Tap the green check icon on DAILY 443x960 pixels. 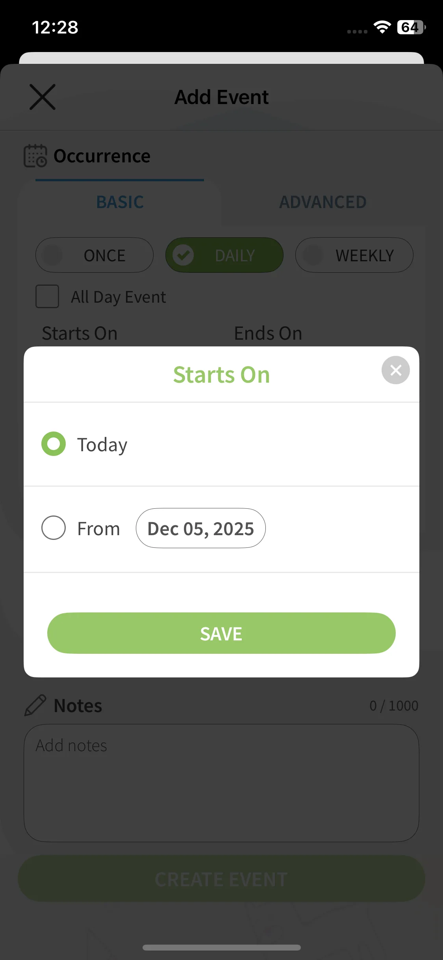click(x=183, y=255)
